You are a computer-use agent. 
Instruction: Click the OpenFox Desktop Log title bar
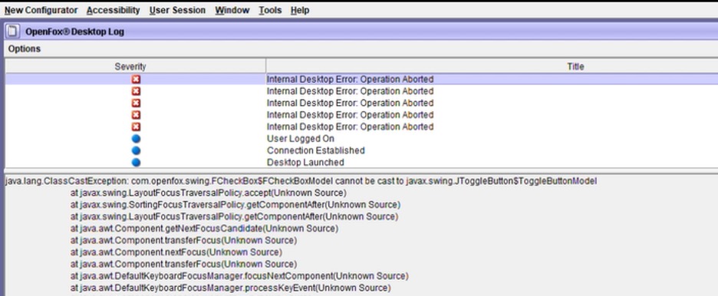[x=361, y=31]
